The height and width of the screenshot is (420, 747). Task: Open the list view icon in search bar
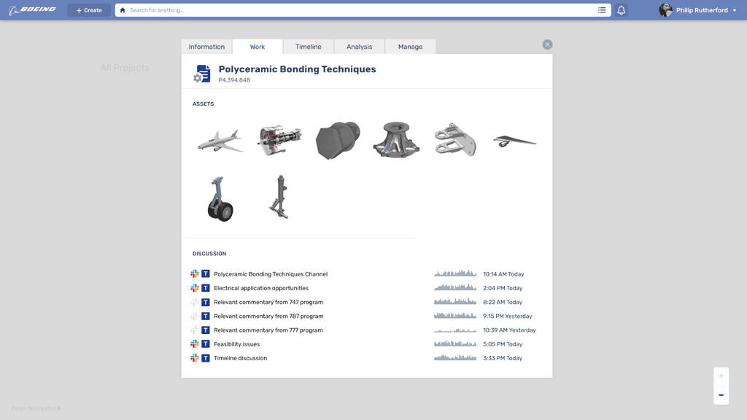click(x=602, y=10)
